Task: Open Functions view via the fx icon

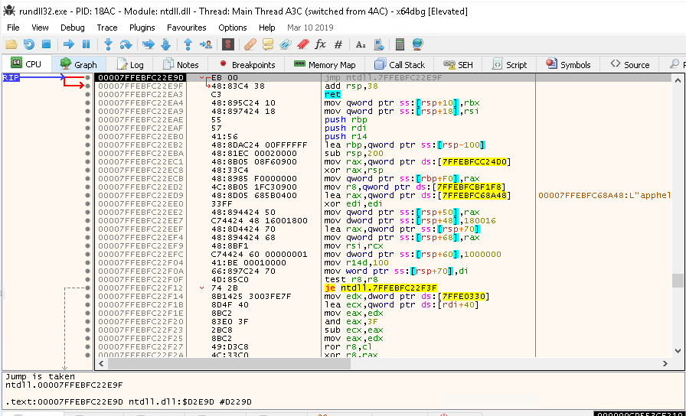Action: tap(321, 44)
